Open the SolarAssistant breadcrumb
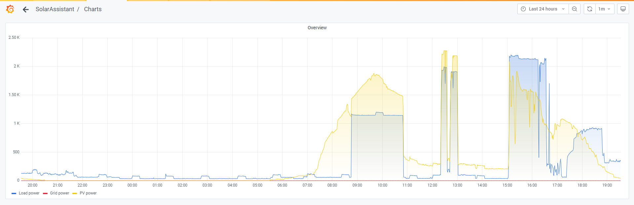This screenshot has height=205, width=634. (55, 9)
